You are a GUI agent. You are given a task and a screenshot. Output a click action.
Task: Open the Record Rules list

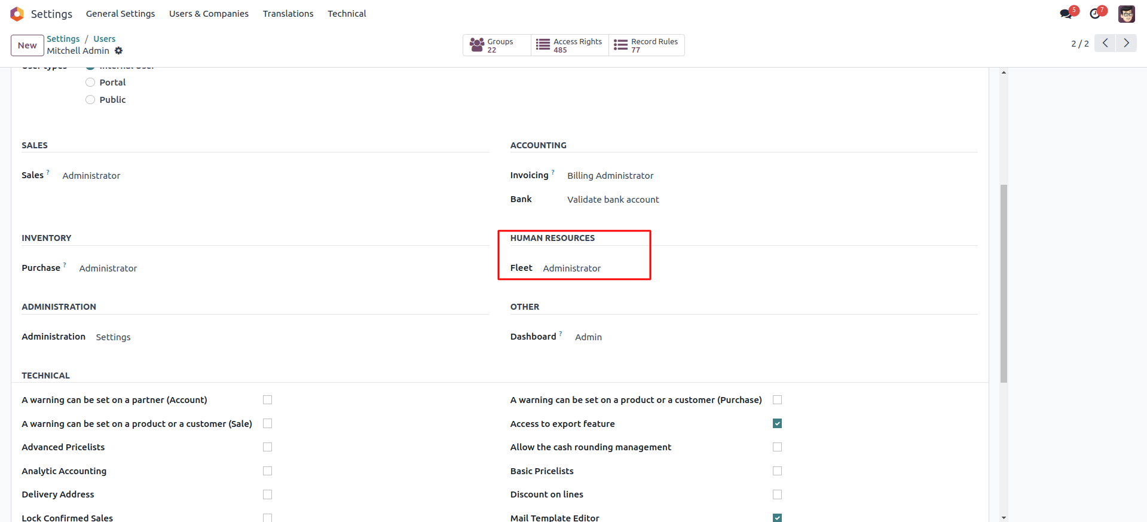click(x=646, y=45)
